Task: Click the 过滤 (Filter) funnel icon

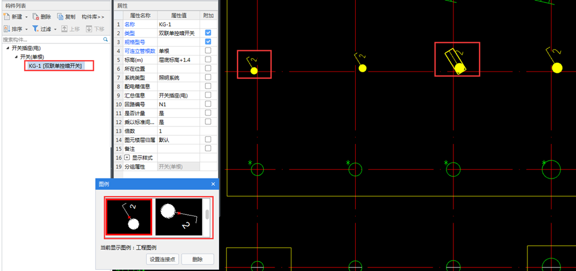Action: click(x=35, y=28)
